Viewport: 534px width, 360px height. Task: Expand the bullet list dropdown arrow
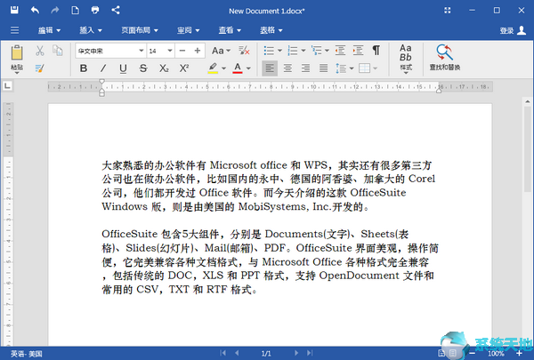click(280, 51)
